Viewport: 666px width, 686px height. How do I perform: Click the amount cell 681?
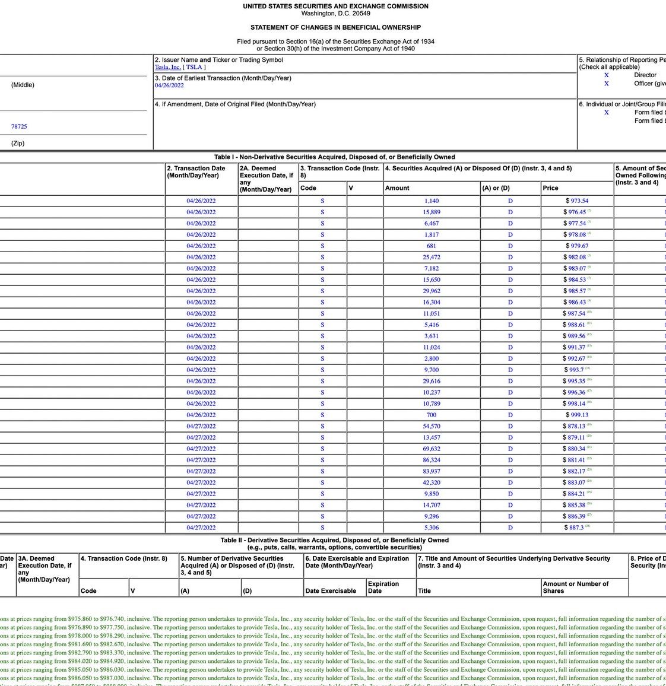[x=432, y=246]
